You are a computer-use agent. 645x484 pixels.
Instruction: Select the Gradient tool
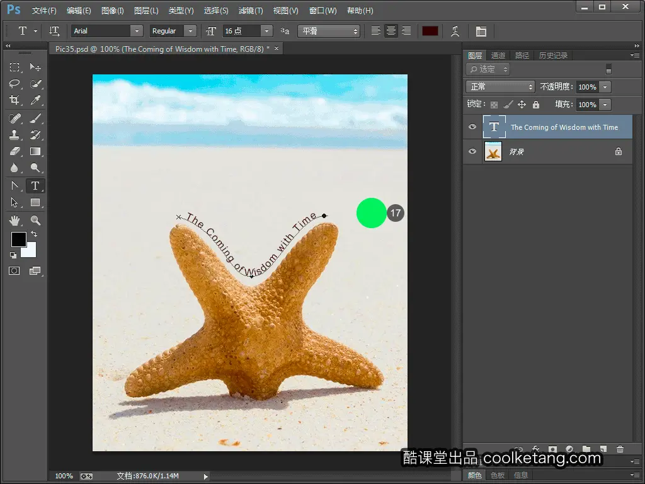tap(35, 151)
